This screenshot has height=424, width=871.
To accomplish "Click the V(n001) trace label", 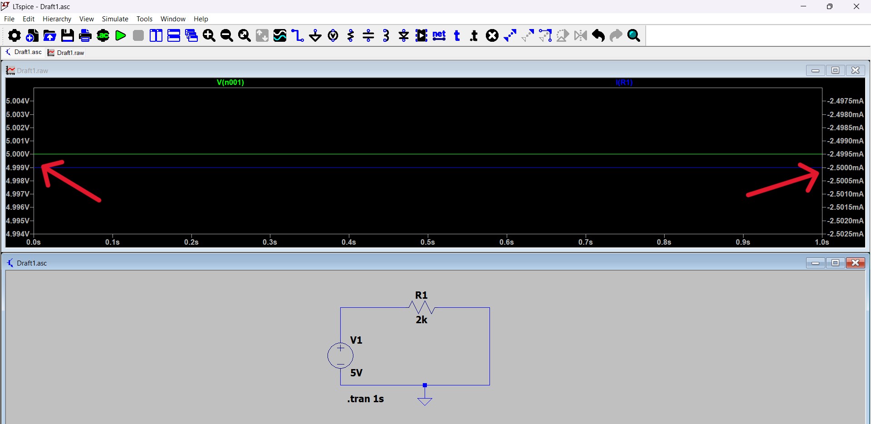I will [x=230, y=82].
